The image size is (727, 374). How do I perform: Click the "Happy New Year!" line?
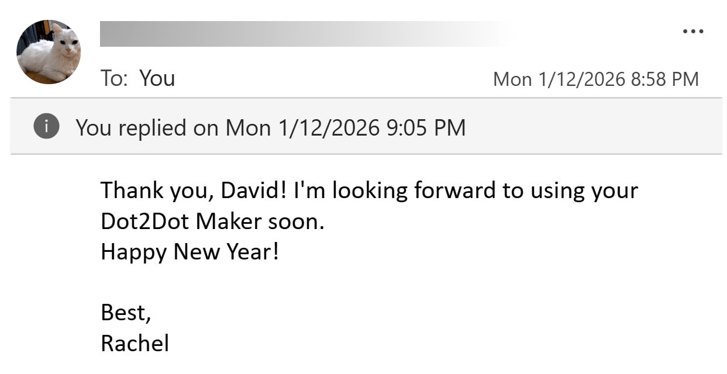(x=189, y=252)
